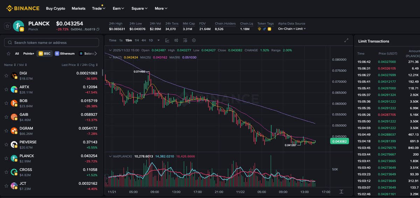Click the GAIB token icon
This screenshot has height=198, width=420.
(14, 117)
